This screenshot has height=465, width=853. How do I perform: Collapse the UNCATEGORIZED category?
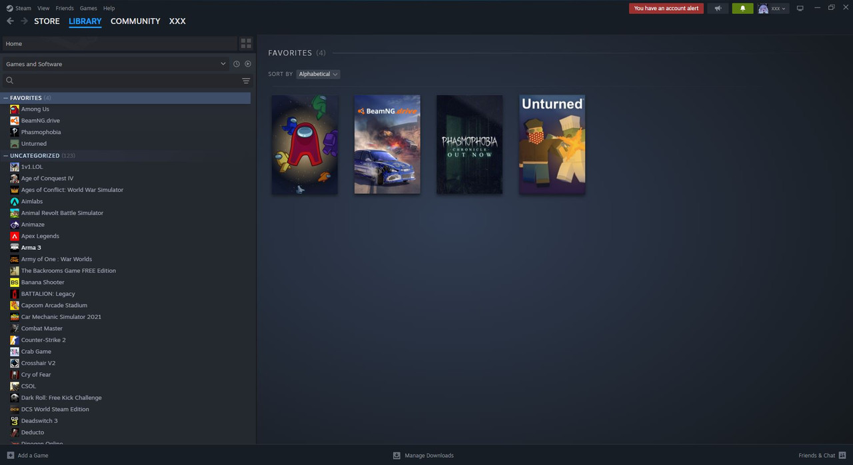pyautogui.click(x=6, y=156)
